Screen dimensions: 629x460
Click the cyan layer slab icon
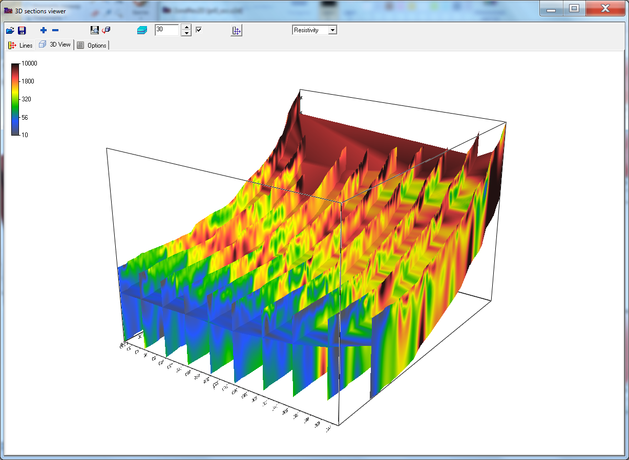[142, 31]
